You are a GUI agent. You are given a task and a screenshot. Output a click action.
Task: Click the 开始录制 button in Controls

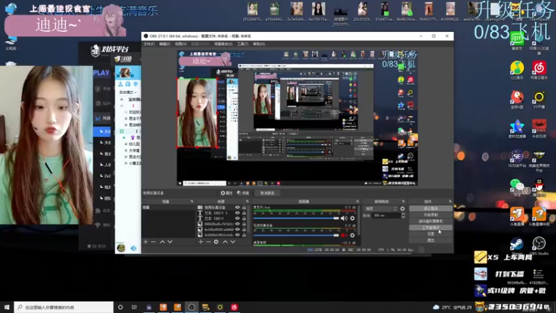[430, 215]
